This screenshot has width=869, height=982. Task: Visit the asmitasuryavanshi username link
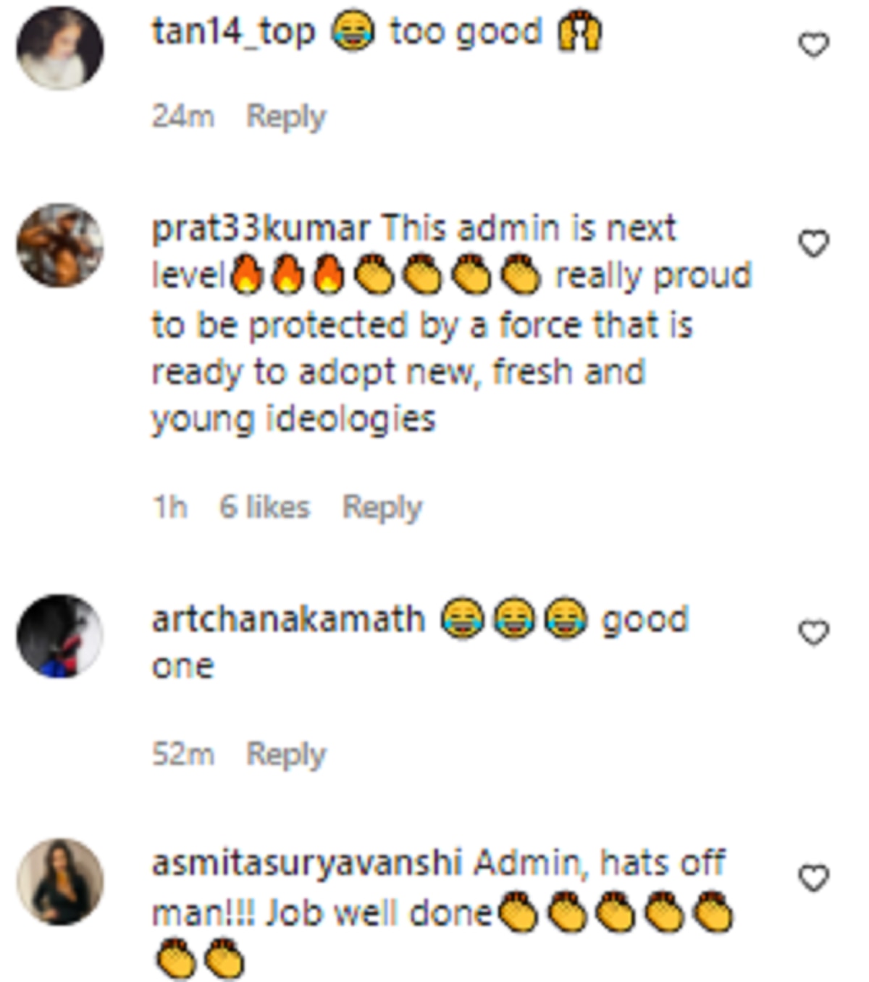[x=306, y=863]
